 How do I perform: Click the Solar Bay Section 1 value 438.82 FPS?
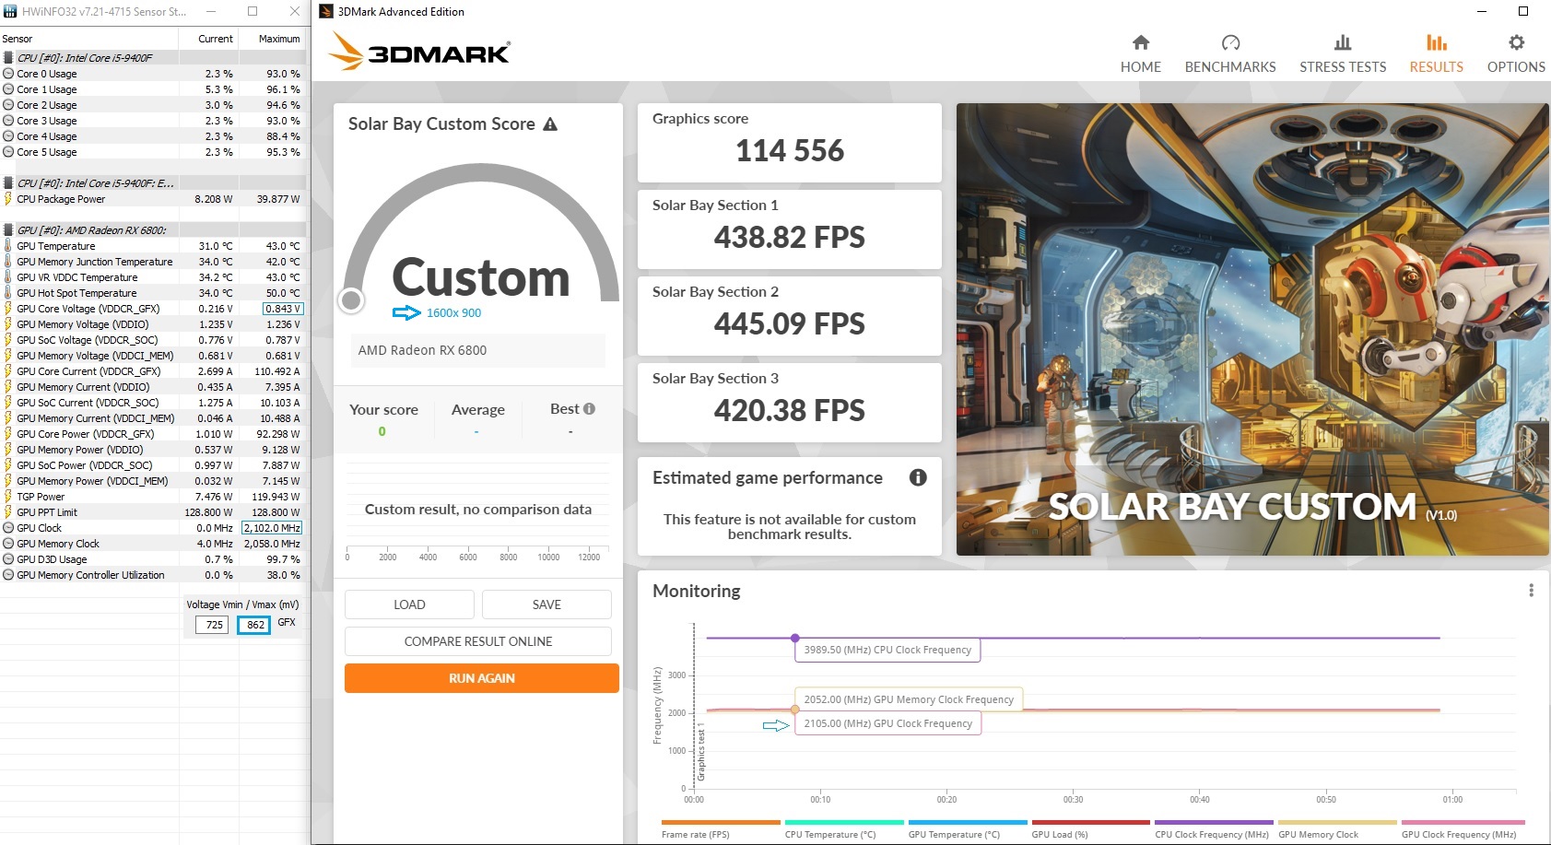tap(790, 238)
